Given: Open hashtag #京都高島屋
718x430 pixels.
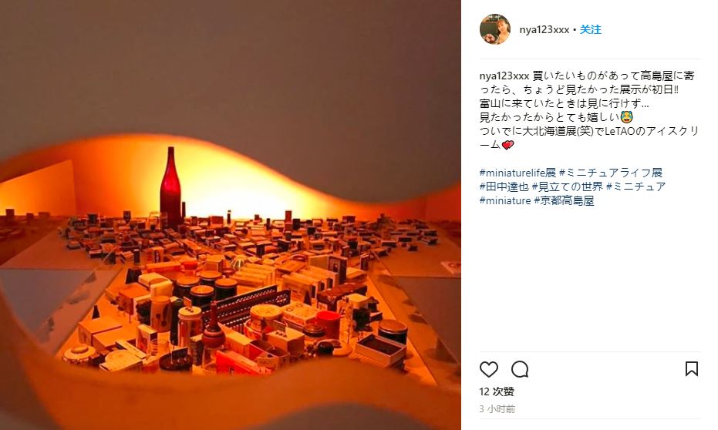Looking at the screenshot, I should (x=565, y=200).
